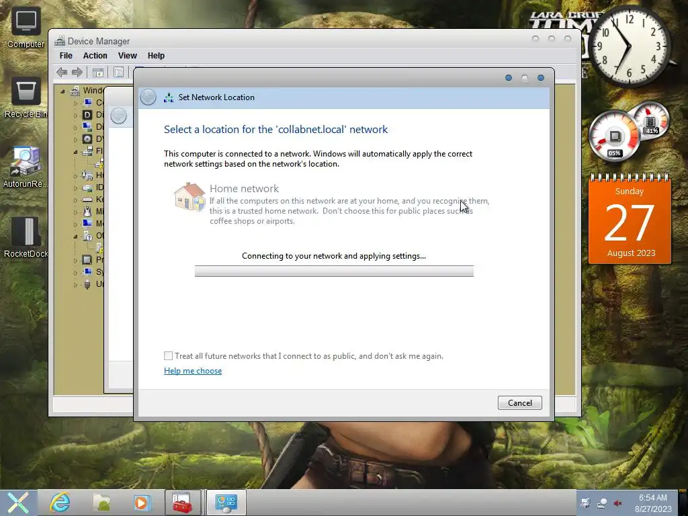
Task: Click the analog clock gadget
Action: (x=628, y=46)
